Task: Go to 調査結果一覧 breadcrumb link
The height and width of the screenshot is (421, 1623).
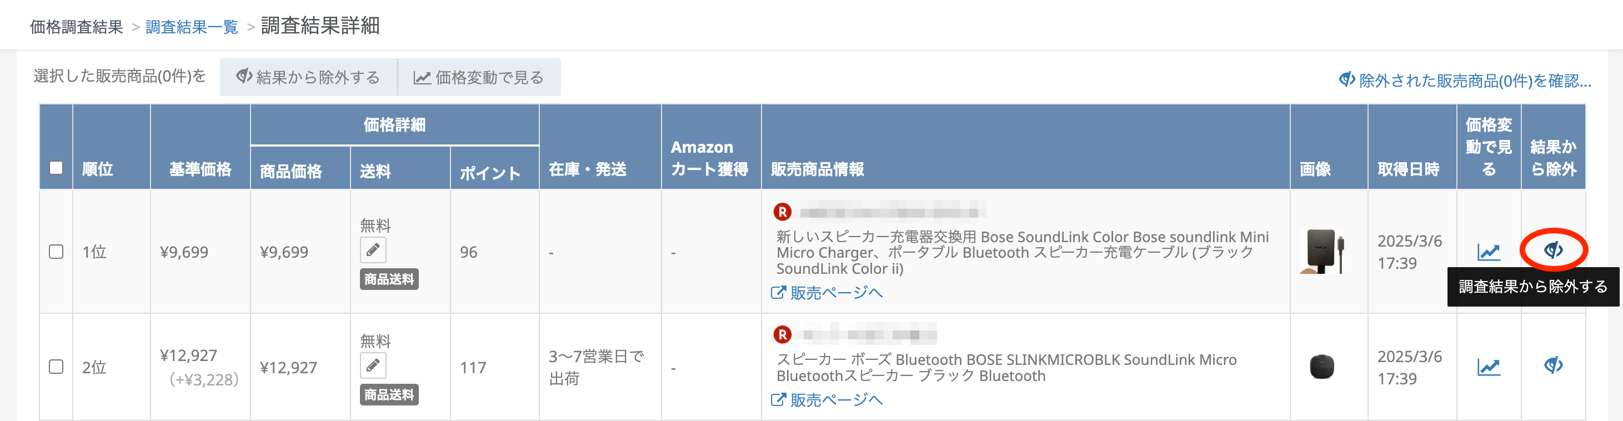Action: 192,27
